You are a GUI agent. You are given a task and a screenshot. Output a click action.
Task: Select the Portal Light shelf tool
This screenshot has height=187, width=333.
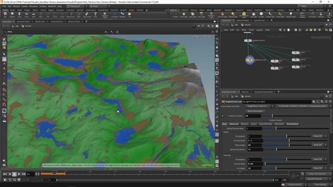(280, 15)
